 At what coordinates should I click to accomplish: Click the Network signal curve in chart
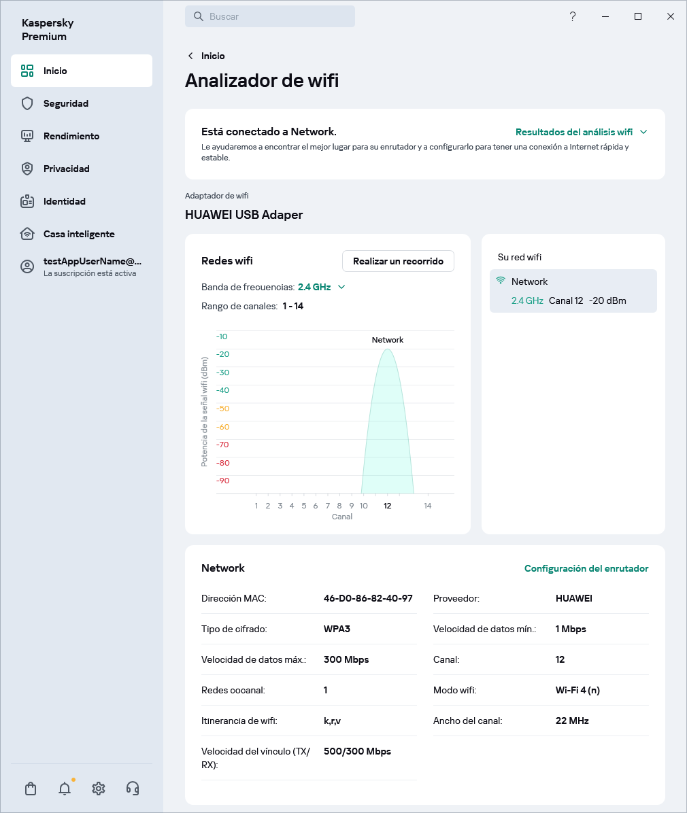click(x=388, y=421)
